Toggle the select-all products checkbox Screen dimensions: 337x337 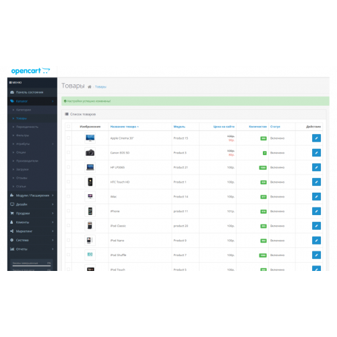click(68, 126)
